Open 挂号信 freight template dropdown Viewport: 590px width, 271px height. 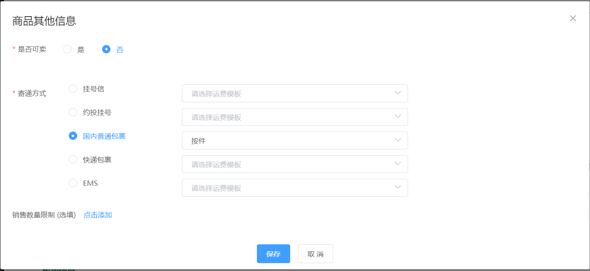coord(295,94)
